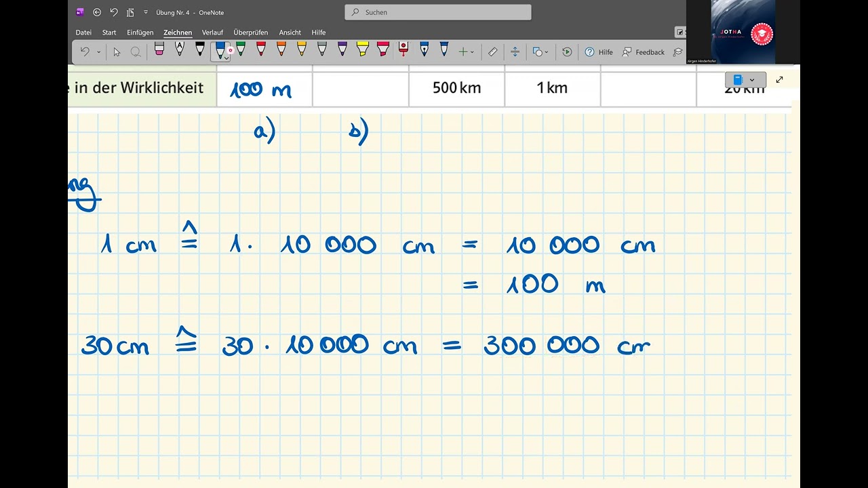Open the shapes dropdown

pyautogui.click(x=540, y=52)
